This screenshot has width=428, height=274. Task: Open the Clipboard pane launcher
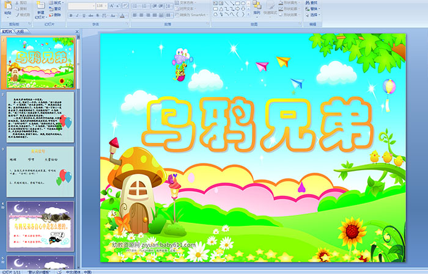[29, 24]
